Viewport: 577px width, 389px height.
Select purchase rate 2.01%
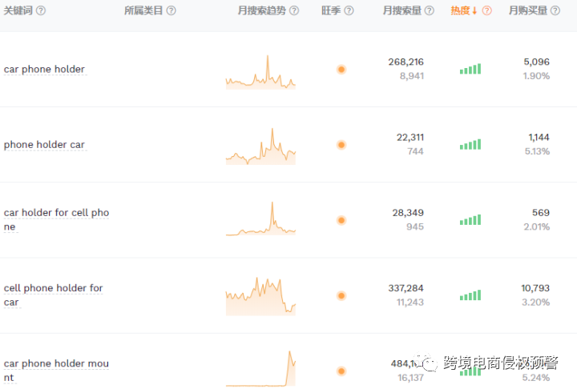537,227
